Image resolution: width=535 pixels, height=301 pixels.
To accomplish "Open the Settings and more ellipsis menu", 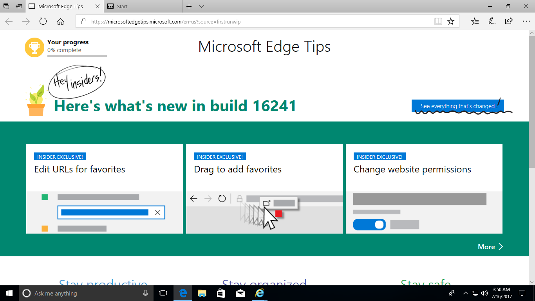I will coord(526,22).
